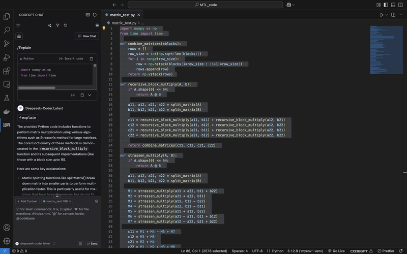407x254 pixels.
Task: Click the insert arrow icon below code block
Action: tap(73, 95)
